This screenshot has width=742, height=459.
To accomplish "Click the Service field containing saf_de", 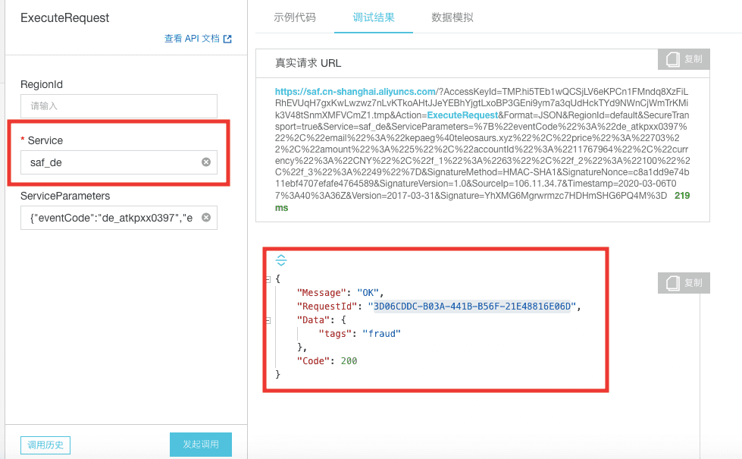I will [119, 162].
